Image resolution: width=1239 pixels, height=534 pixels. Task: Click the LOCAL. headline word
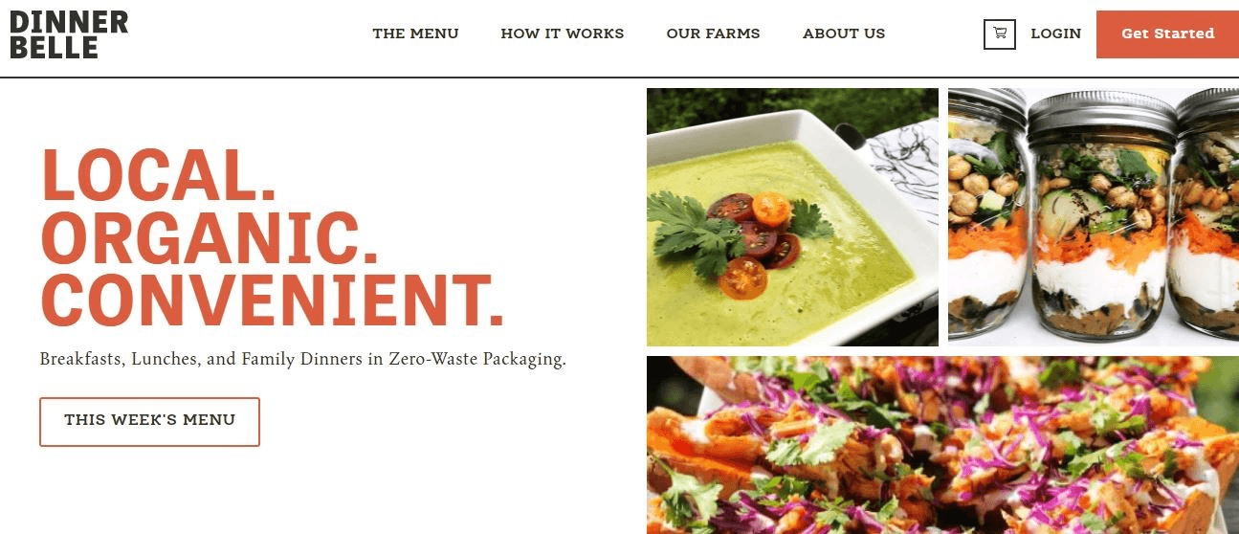[159, 175]
